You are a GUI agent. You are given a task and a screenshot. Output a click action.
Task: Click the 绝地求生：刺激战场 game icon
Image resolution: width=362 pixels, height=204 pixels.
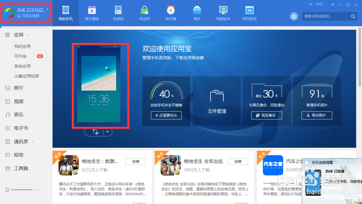pos(68,165)
